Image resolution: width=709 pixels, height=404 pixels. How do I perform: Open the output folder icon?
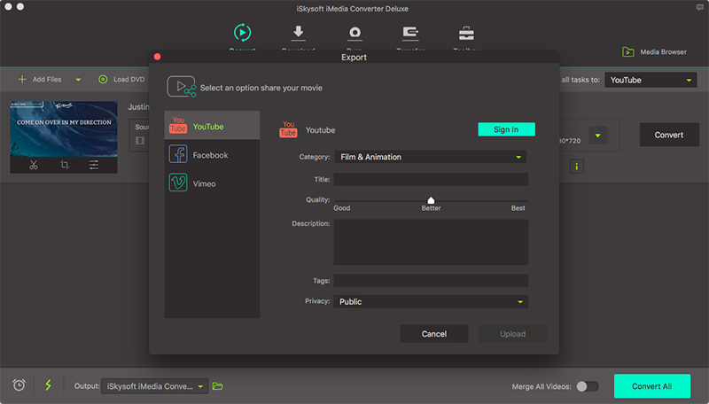218,386
